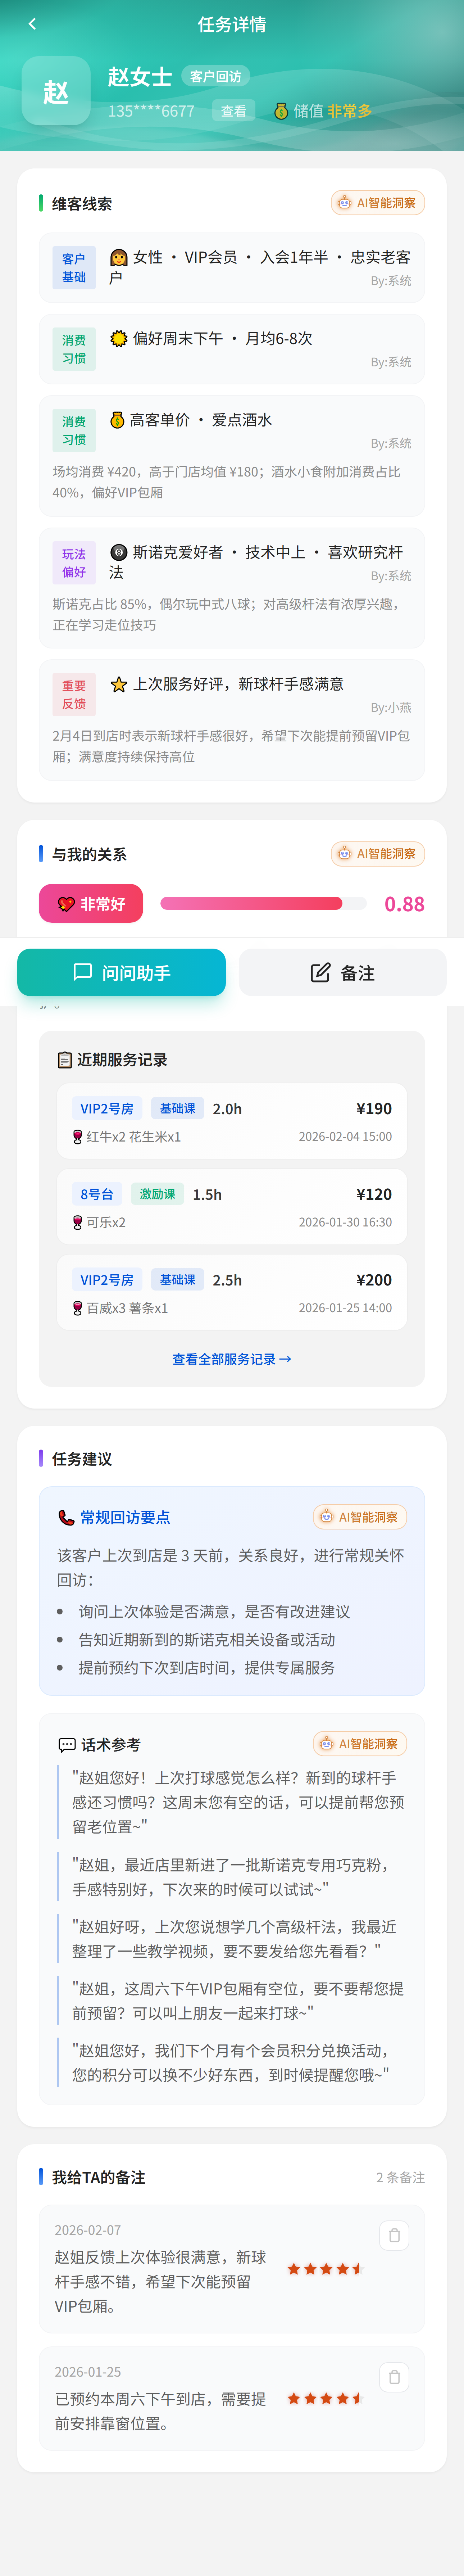This screenshot has width=464, height=2576.
Task: Open AI智能洞察 badge in 话术参考 card
Action: pyautogui.click(x=360, y=1744)
